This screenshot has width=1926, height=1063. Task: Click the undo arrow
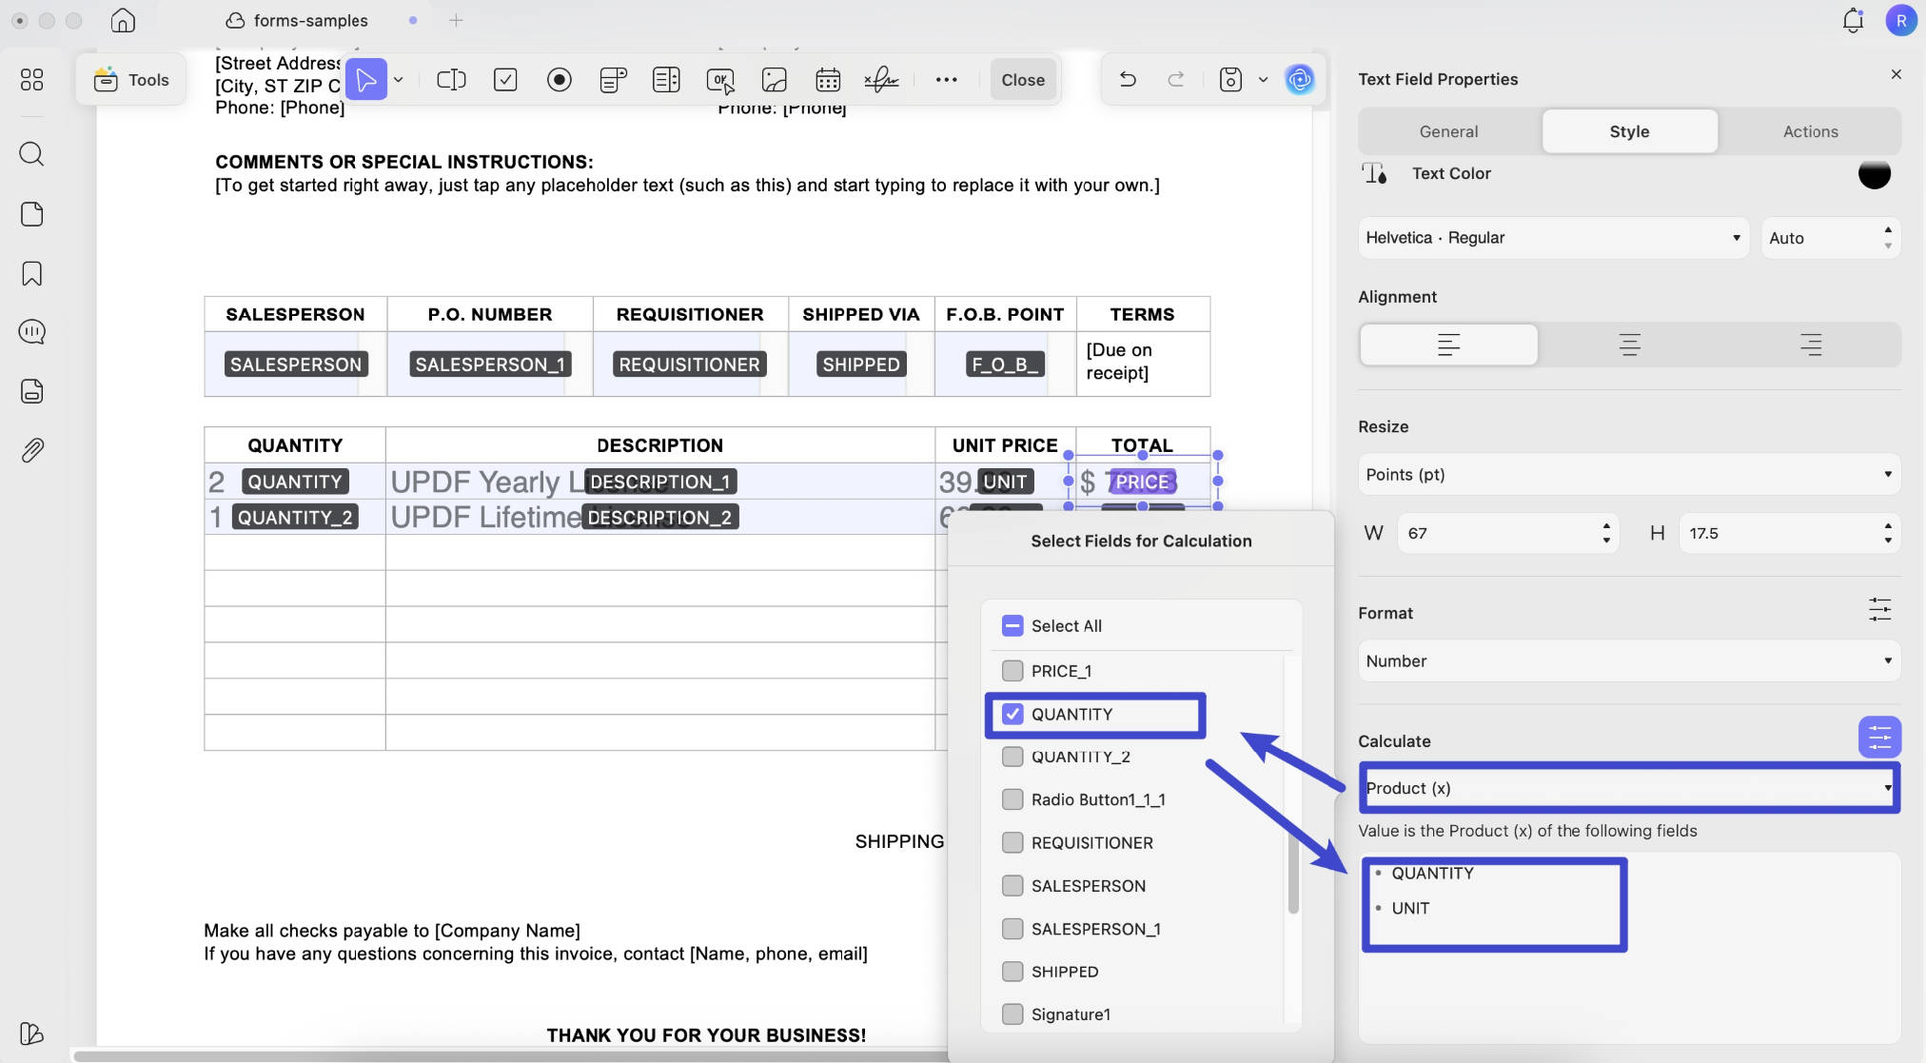point(1128,79)
